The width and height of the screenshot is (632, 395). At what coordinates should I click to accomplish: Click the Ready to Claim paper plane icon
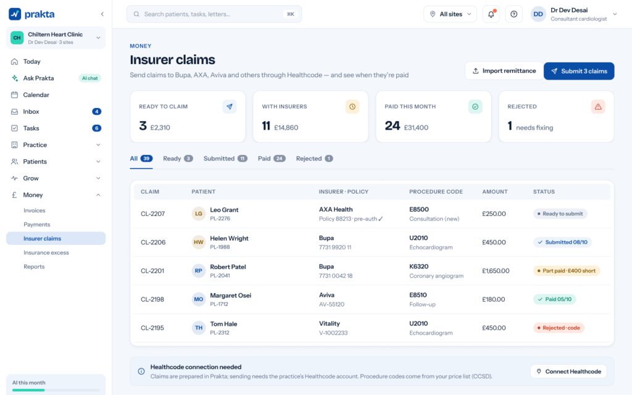pyautogui.click(x=230, y=107)
